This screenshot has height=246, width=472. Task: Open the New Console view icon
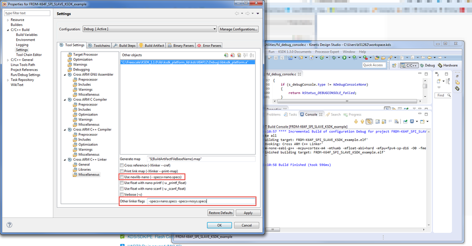(x=423, y=122)
